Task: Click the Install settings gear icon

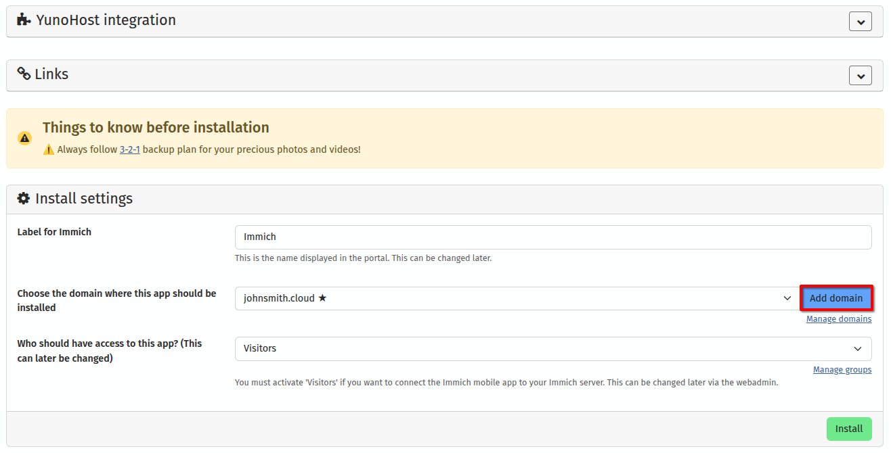Action: click(x=24, y=198)
